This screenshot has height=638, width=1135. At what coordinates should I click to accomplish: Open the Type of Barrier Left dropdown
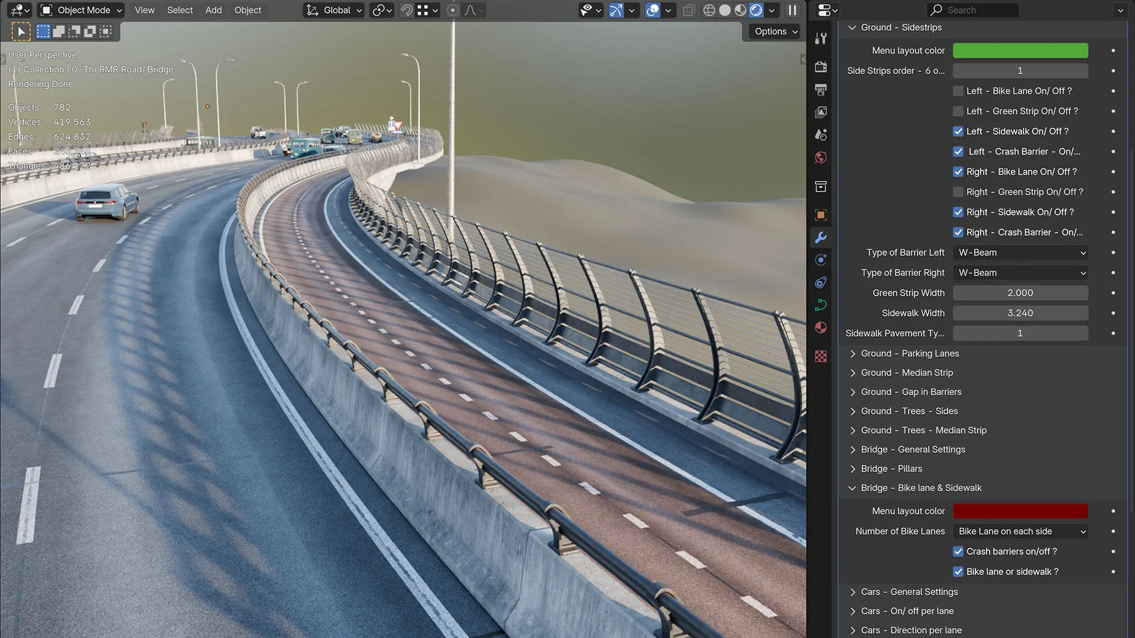pyautogui.click(x=1020, y=252)
